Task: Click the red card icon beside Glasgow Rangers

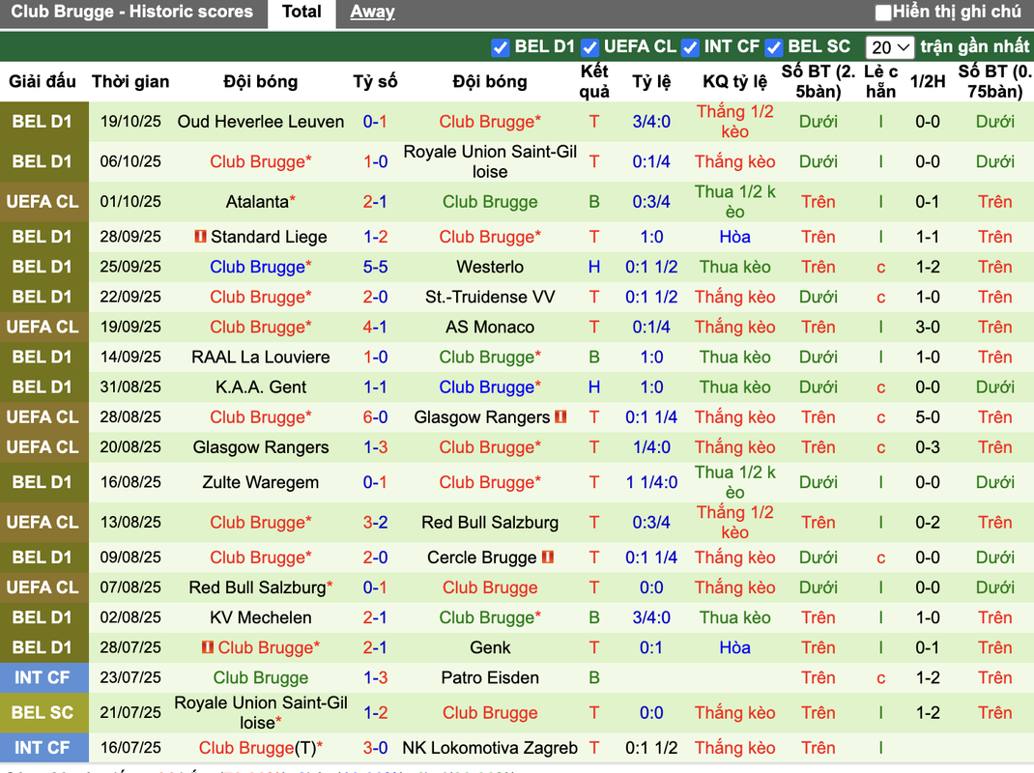Action: point(560,416)
